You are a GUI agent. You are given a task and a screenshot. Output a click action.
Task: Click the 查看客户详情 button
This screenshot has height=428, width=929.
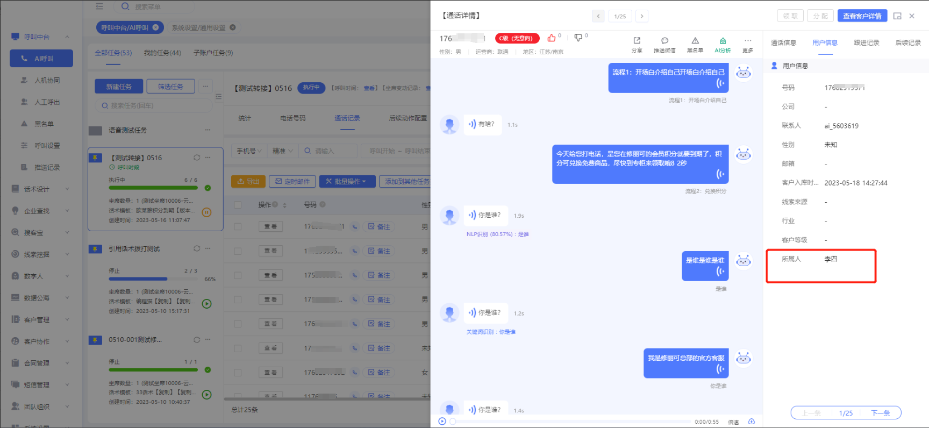click(x=862, y=16)
